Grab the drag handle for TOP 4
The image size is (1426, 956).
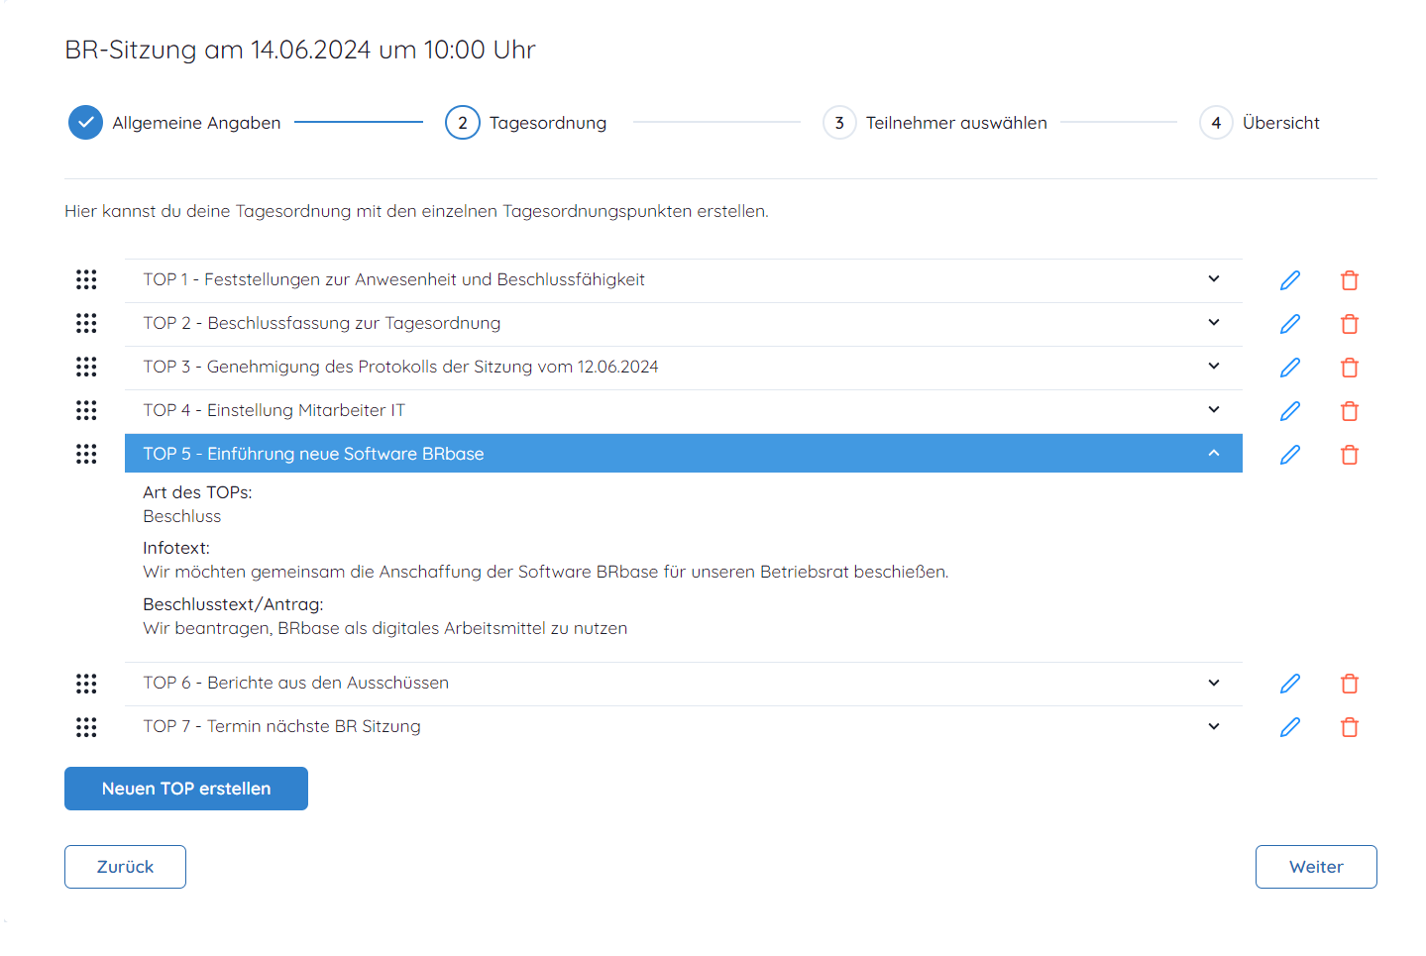coord(86,410)
